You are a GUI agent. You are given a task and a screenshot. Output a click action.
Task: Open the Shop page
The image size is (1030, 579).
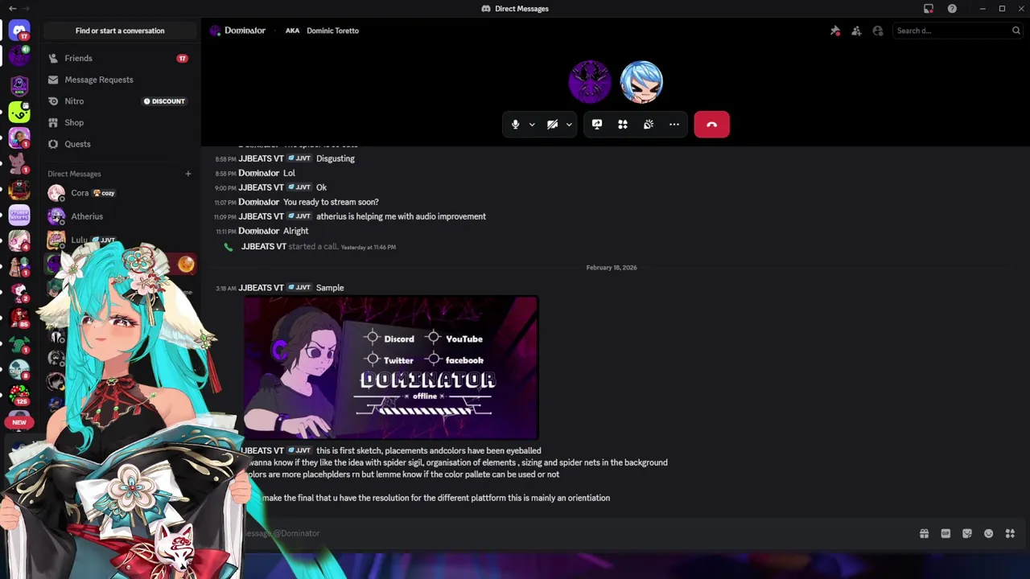click(119, 122)
